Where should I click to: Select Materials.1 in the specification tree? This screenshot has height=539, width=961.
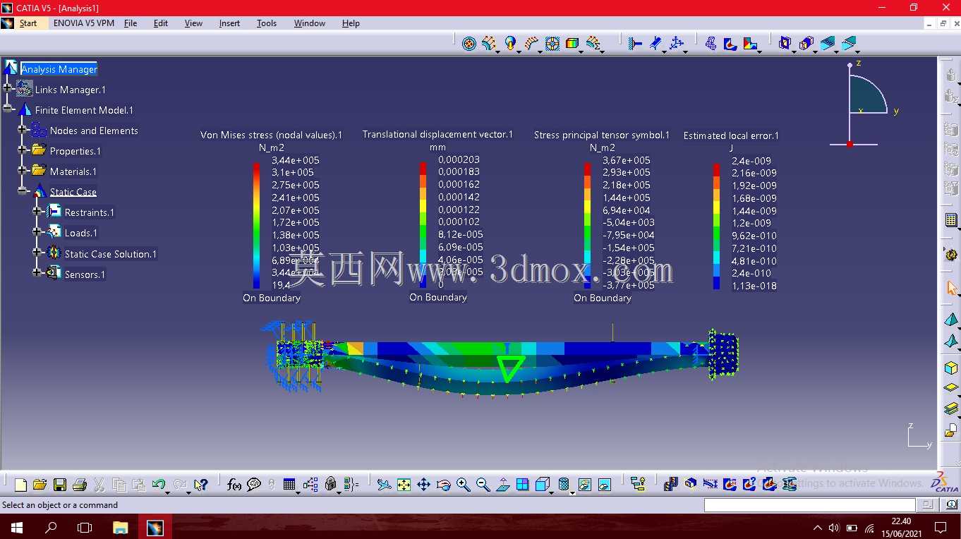pos(73,171)
